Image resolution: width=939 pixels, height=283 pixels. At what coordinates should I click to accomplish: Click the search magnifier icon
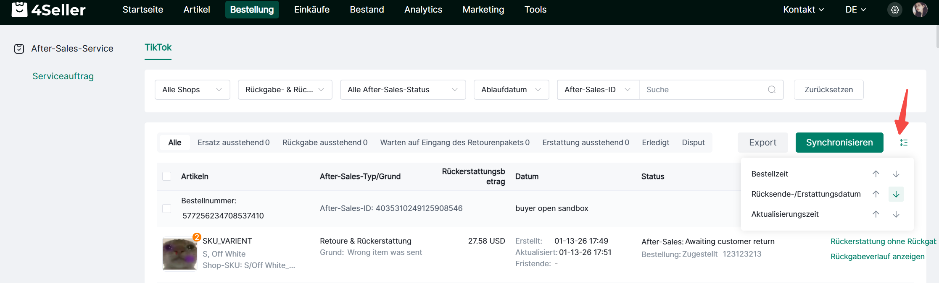(x=772, y=90)
